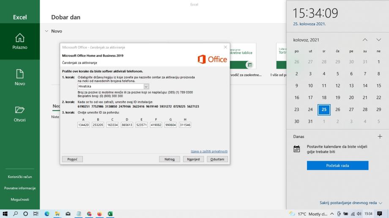The image size is (389, 218).
Task: Open taskbar search magnifier
Action: pyautogui.click(x=15, y=213)
